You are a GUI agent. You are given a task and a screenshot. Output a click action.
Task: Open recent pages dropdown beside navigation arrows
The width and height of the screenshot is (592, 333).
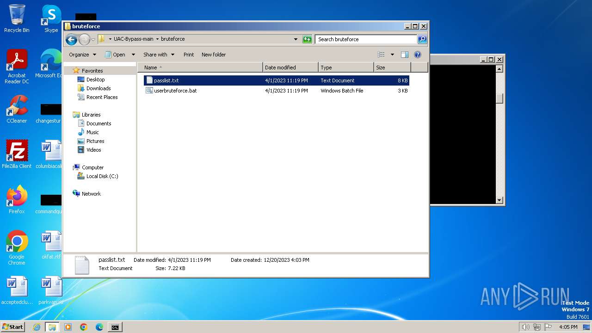click(93, 39)
